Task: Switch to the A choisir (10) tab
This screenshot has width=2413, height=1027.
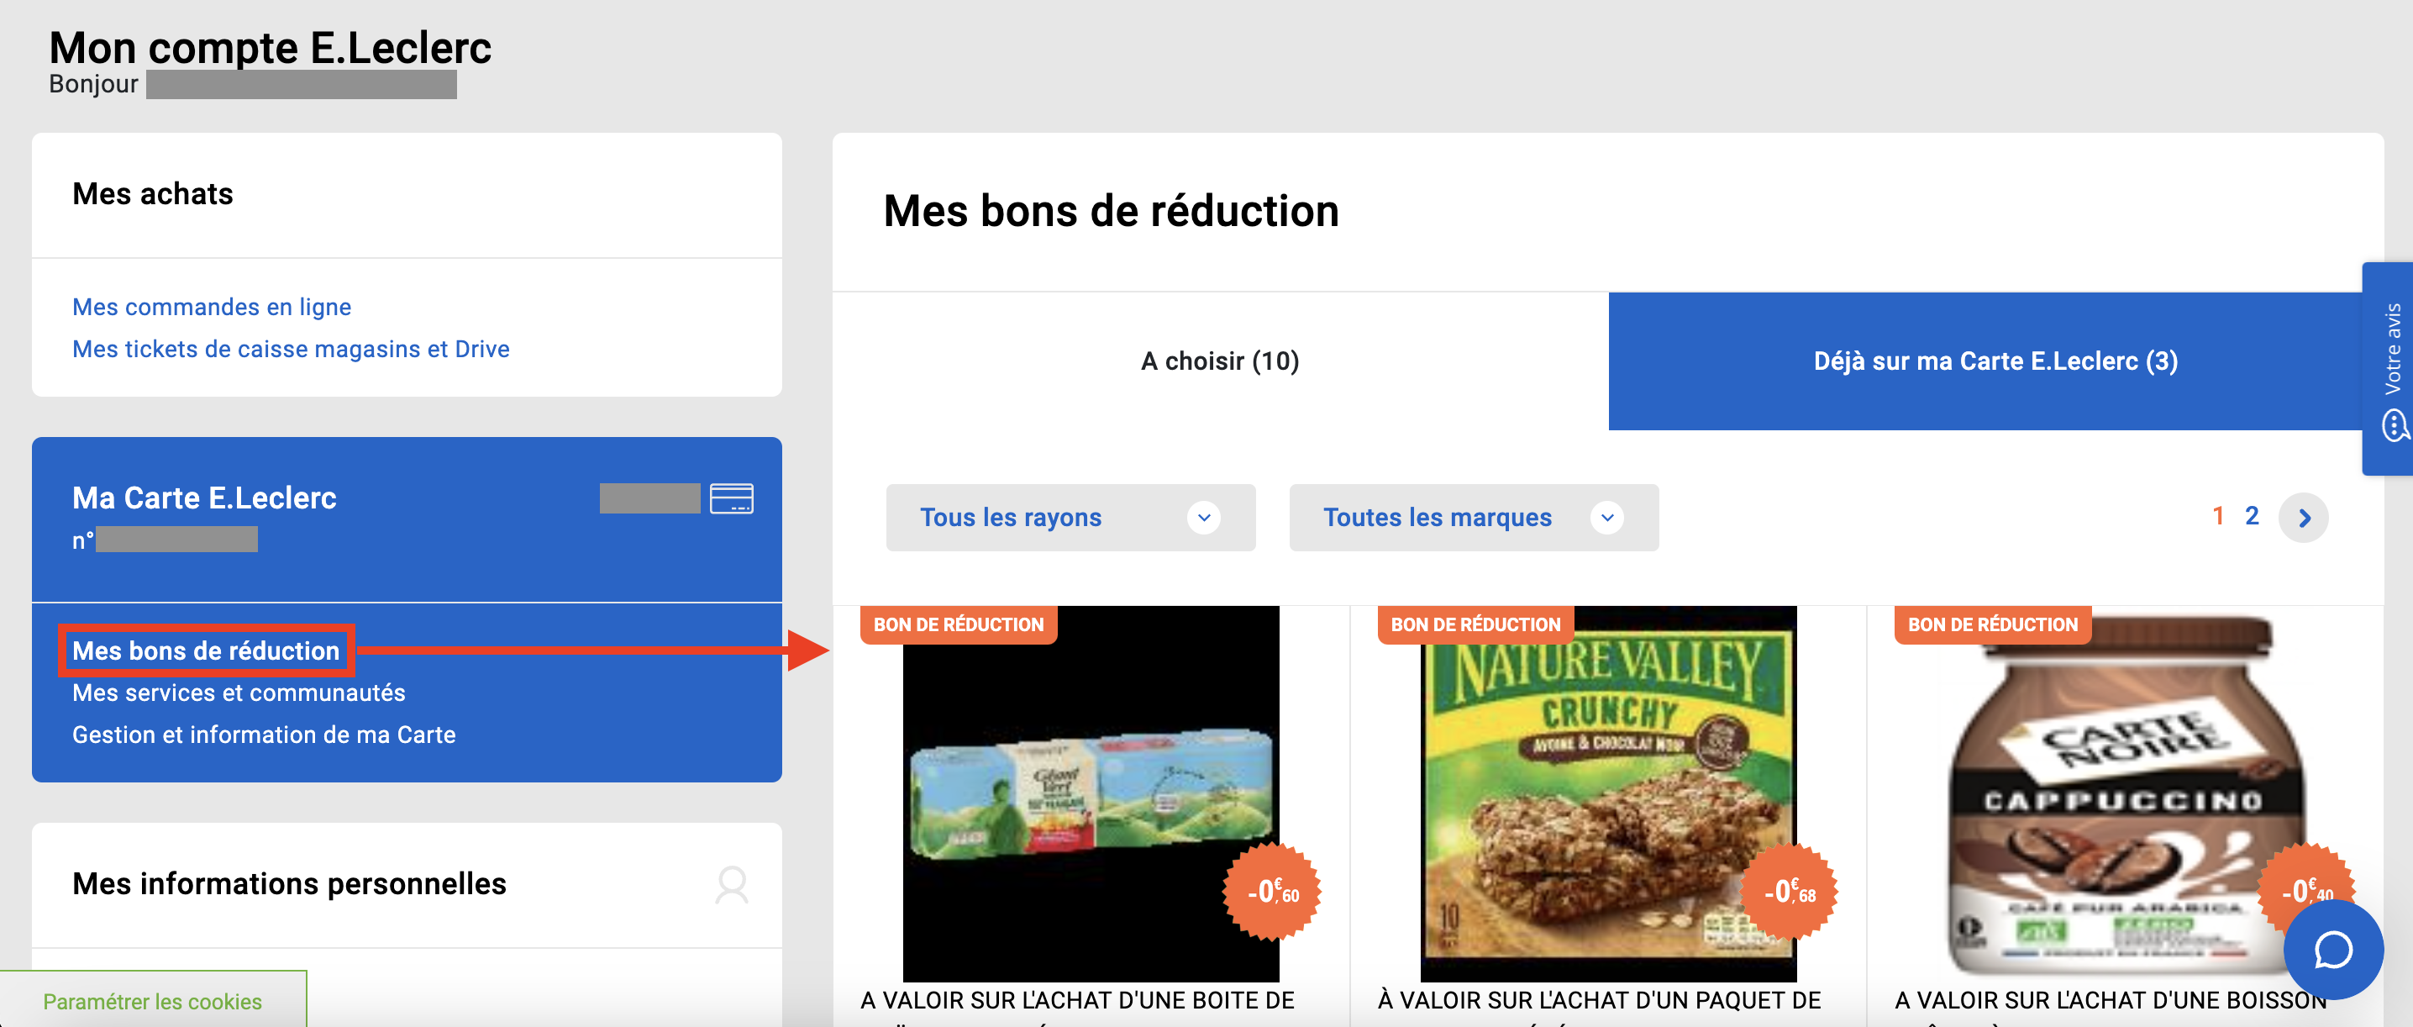Action: pos(1220,361)
